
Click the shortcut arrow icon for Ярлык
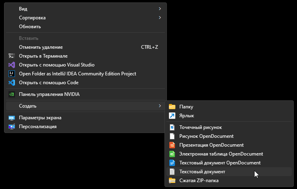(x=172, y=116)
